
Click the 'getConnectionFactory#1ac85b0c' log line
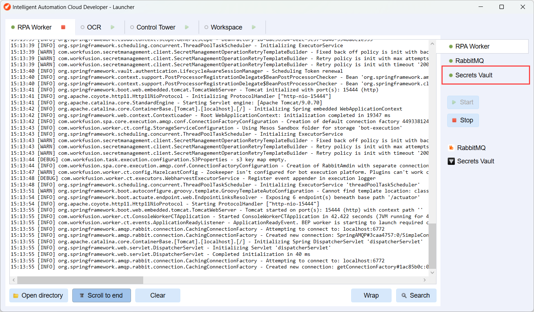coord(220,267)
